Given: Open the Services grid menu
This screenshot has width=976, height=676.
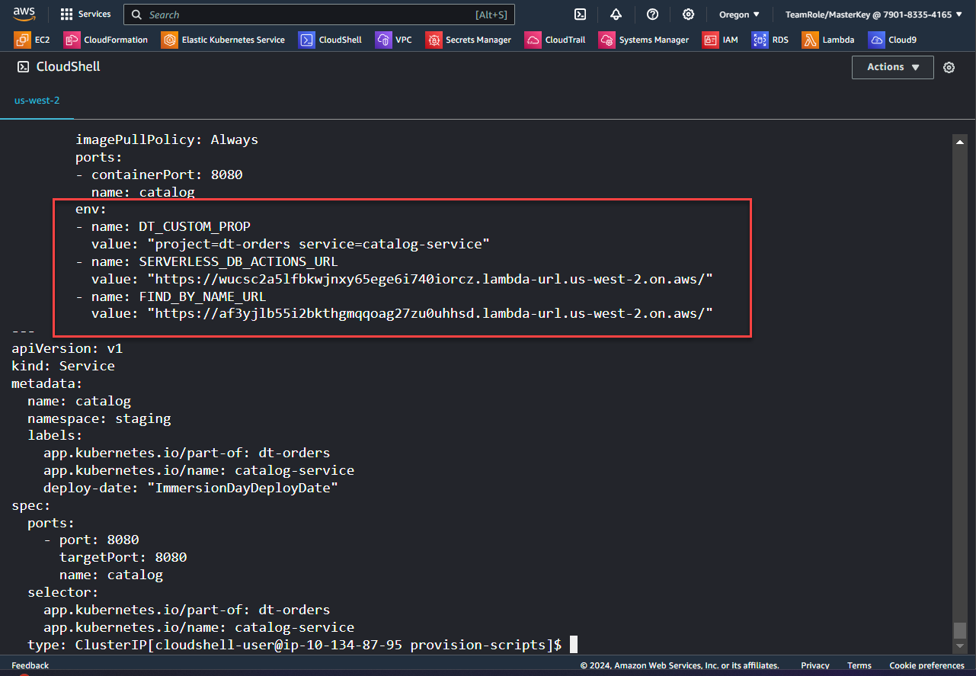Looking at the screenshot, I should (x=85, y=14).
